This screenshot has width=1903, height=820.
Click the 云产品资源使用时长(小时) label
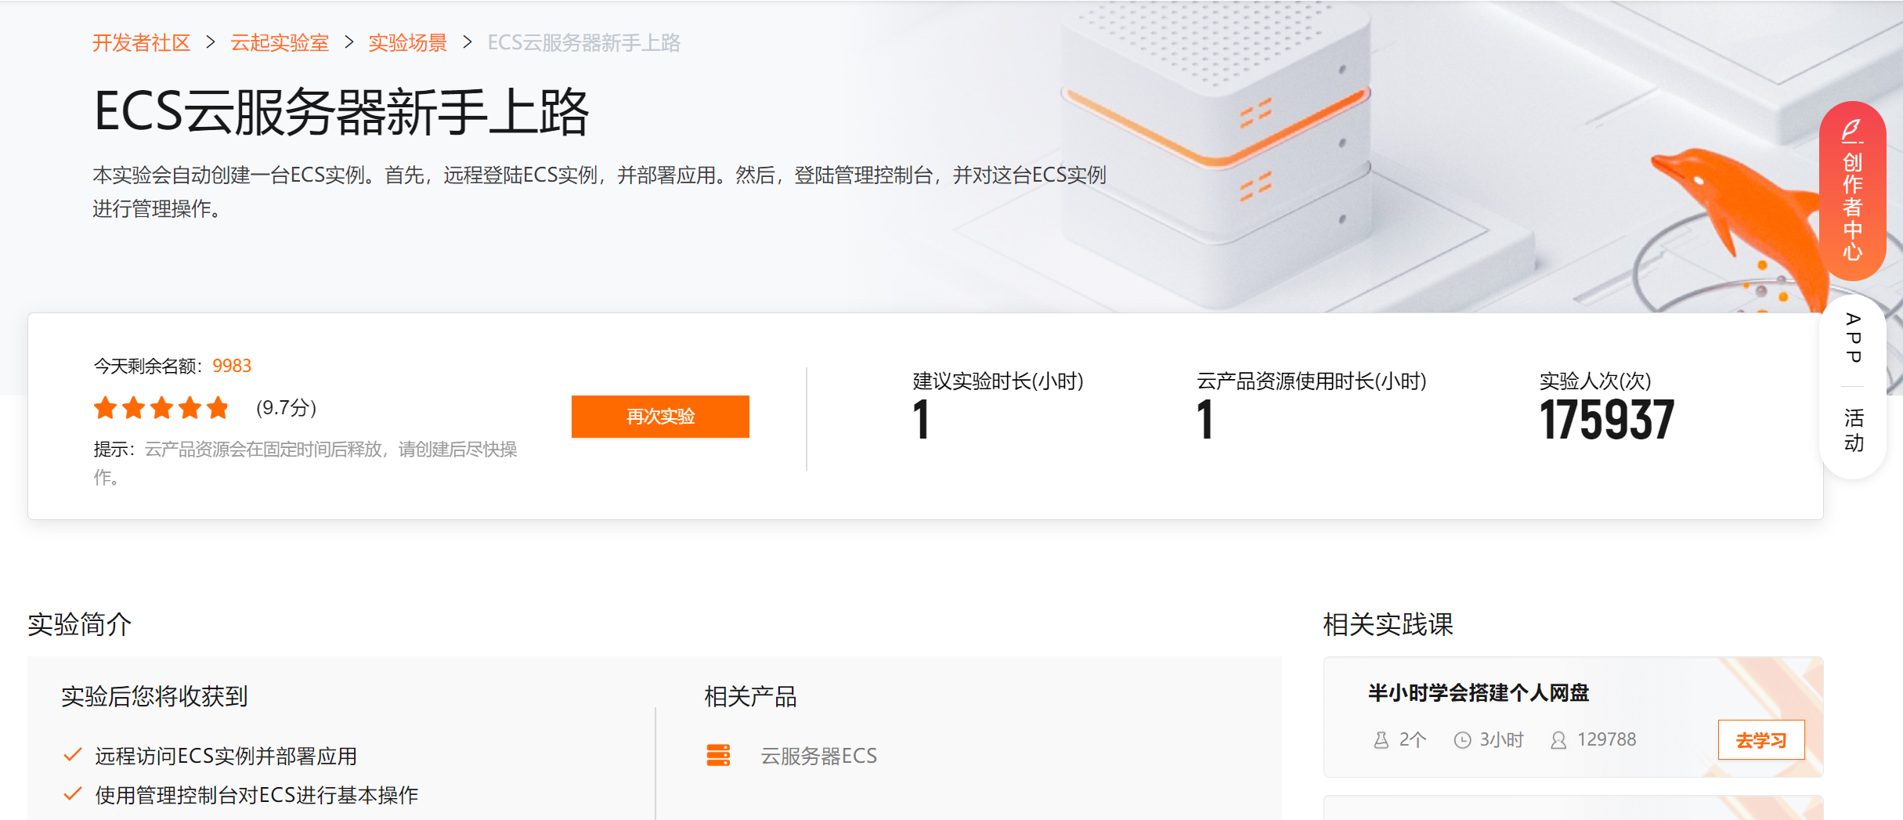click(1311, 381)
